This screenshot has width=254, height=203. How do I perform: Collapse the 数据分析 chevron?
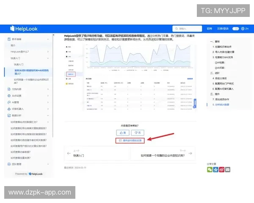[48, 115]
